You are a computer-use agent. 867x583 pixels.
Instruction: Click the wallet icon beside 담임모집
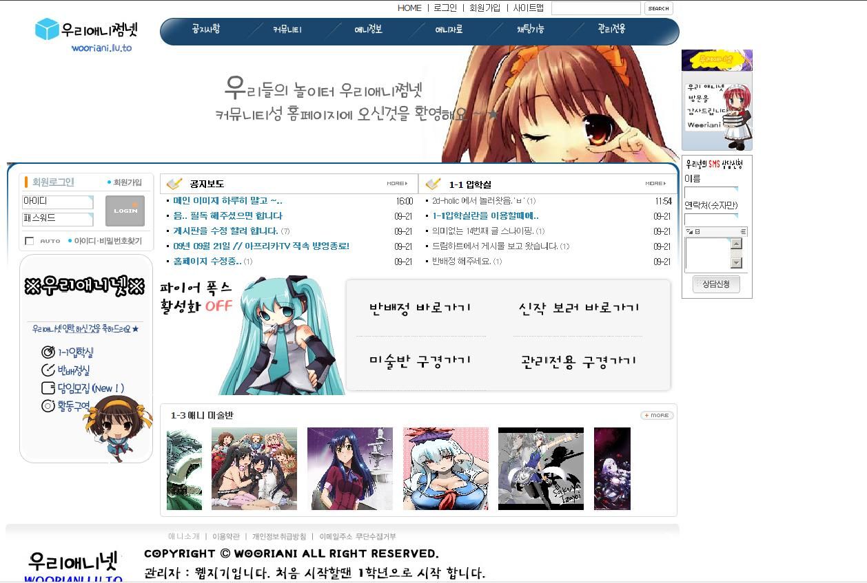(48, 388)
